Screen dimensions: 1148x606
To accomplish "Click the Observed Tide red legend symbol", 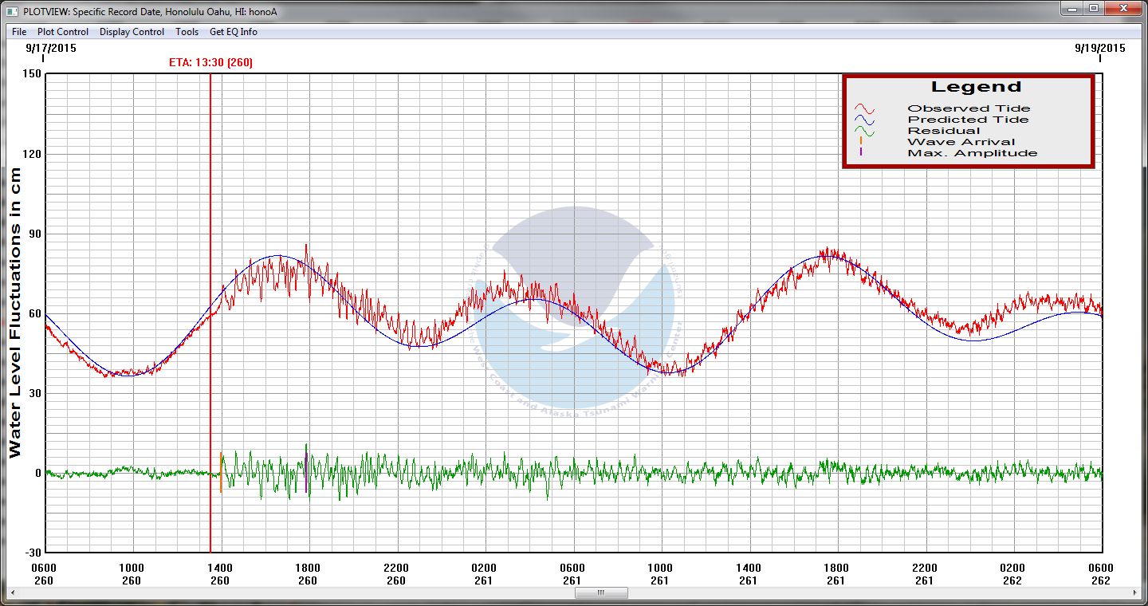I will tap(864, 109).
